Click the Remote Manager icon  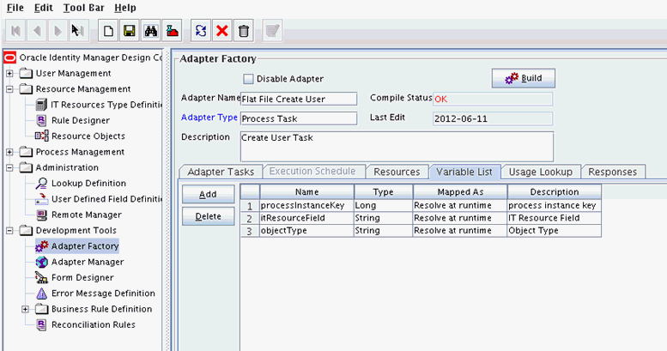point(41,215)
